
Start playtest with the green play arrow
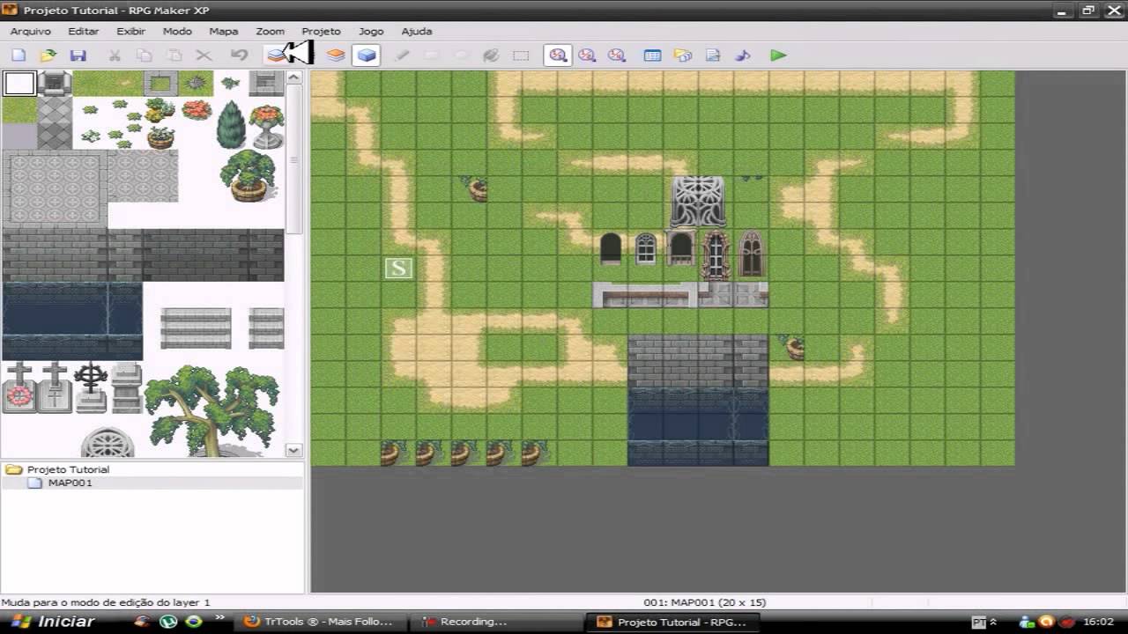click(778, 55)
